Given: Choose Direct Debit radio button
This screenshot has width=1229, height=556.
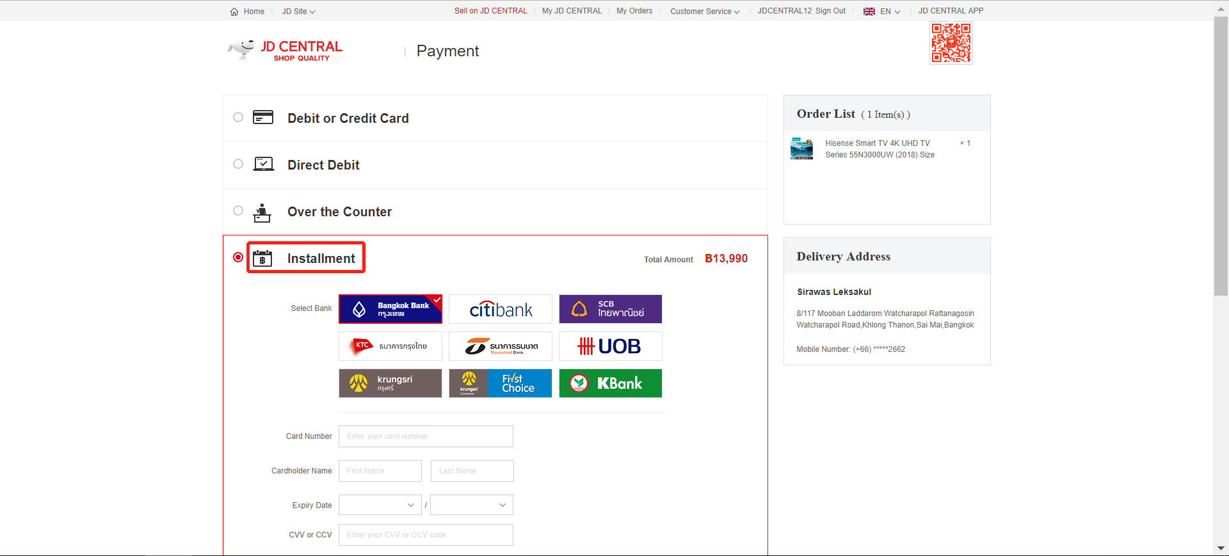Looking at the screenshot, I should 238,164.
